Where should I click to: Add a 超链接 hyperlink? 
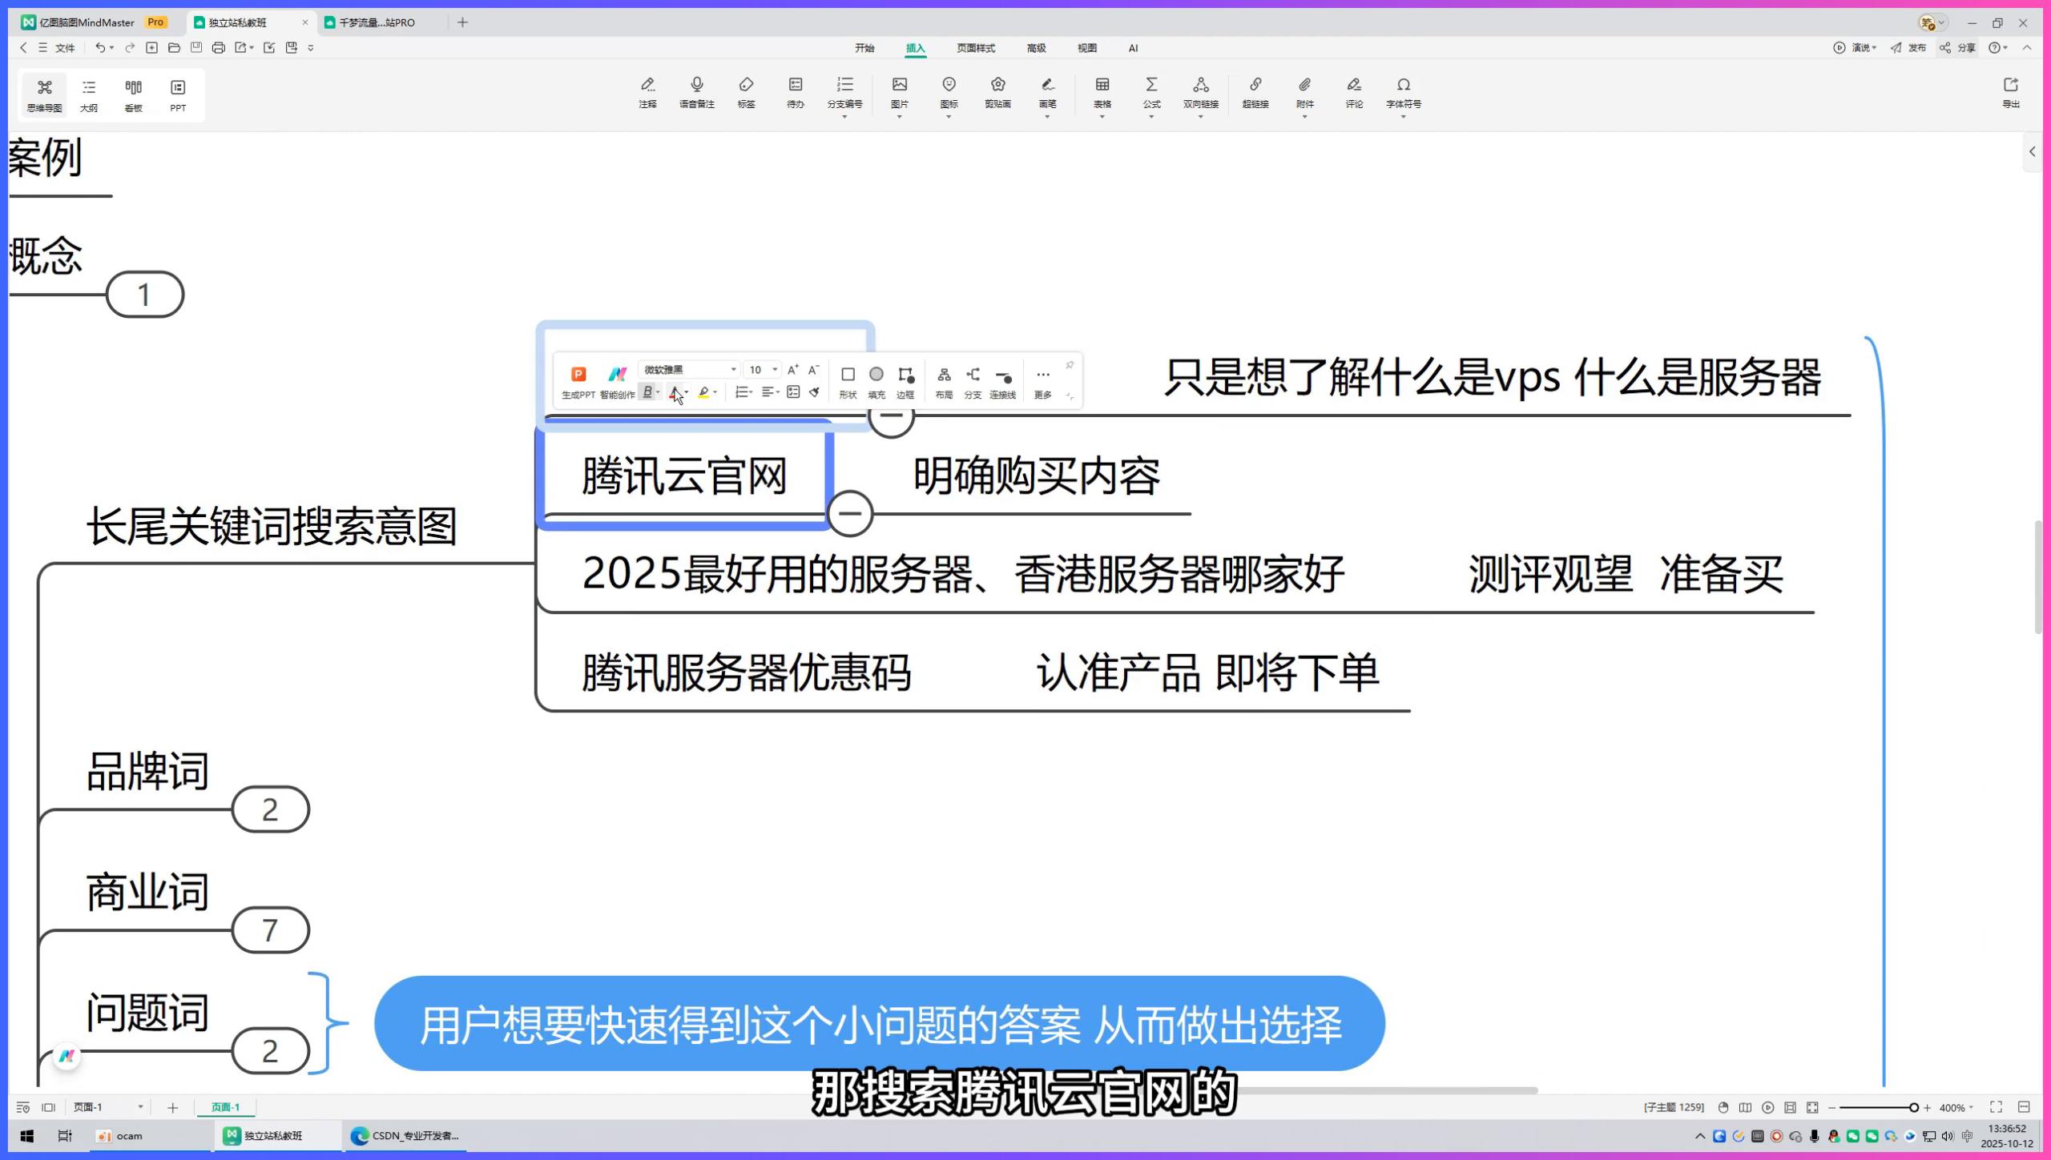pos(1255,93)
